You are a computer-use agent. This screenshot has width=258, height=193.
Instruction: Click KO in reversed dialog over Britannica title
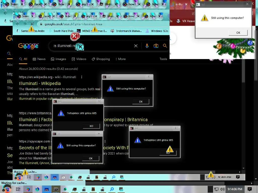[91, 126]
